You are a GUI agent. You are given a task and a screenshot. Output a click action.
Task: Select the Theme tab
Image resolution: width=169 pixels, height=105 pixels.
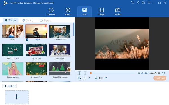click(10, 20)
